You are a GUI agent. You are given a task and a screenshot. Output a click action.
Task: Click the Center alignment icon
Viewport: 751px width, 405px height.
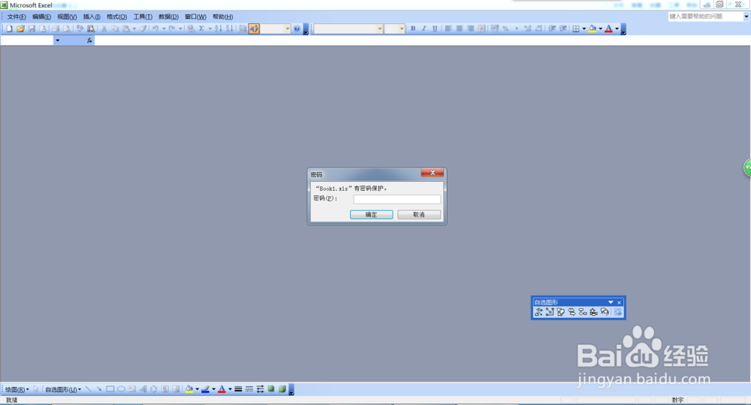coord(460,29)
